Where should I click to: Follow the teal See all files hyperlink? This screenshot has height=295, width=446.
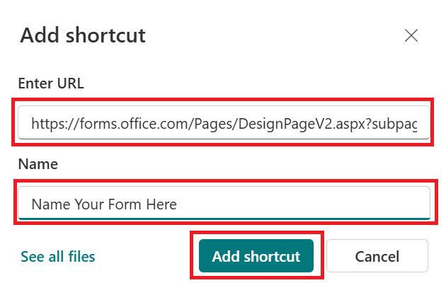[58, 256]
